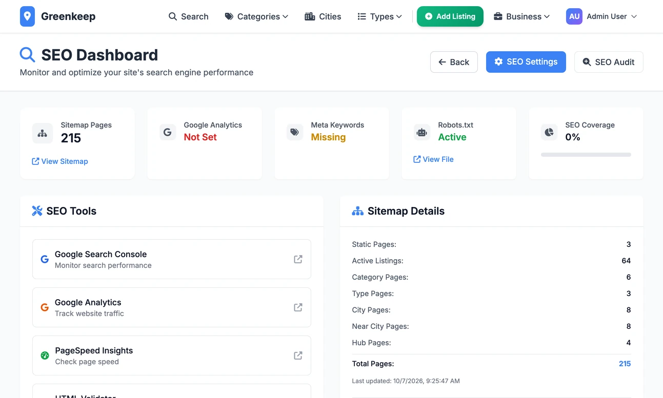The image size is (663, 398).
Task: Click the Add Listing button
Action: click(450, 16)
